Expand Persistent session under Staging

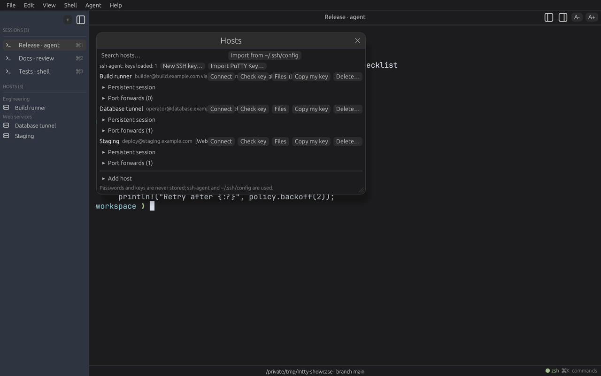[128, 152]
